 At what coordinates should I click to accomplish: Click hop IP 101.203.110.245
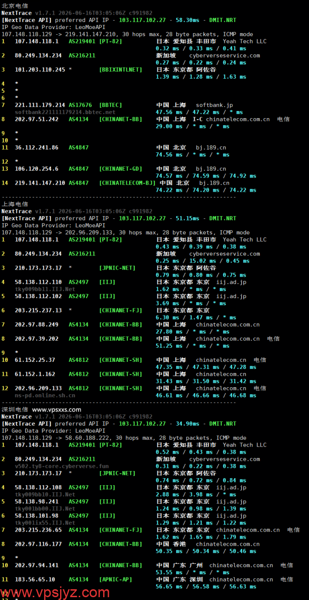click(40, 70)
